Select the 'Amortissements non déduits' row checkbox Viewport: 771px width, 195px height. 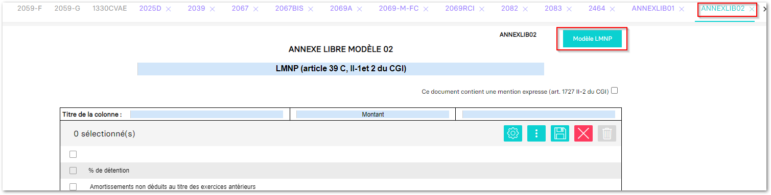coord(73,187)
